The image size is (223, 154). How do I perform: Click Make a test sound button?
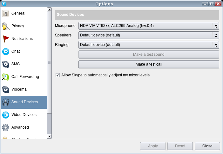[149, 55]
